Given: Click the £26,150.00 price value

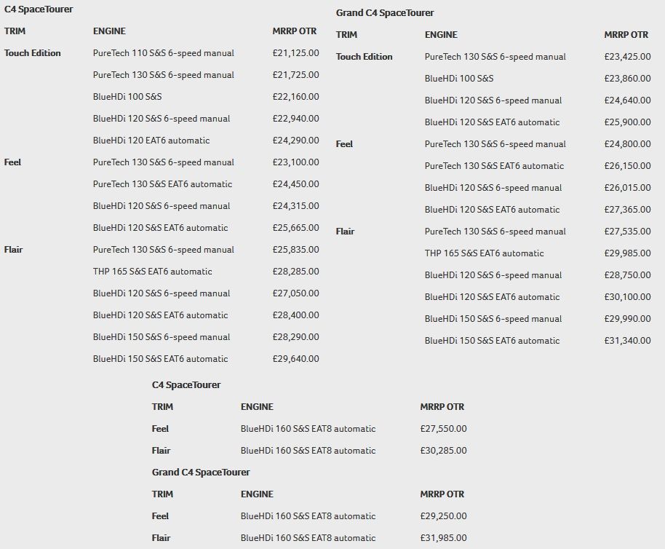Looking at the screenshot, I should 627,166.
